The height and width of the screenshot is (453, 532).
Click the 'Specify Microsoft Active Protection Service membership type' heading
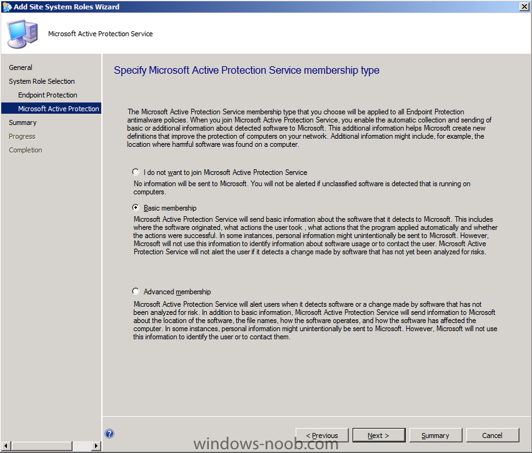[247, 70]
